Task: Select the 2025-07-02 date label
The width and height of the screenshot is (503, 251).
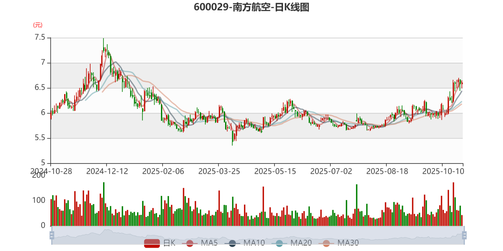Action: click(x=331, y=171)
